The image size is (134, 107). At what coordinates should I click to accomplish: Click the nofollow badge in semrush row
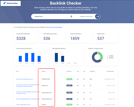[69, 85]
